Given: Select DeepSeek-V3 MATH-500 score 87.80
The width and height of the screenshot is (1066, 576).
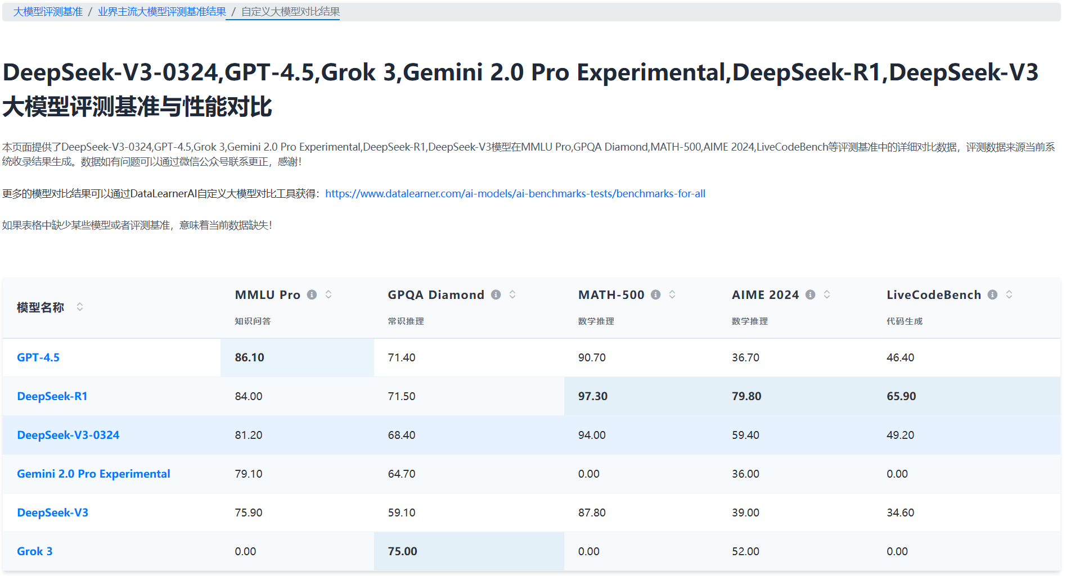Looking at the screenshot, I should click(x=592, y=512).
